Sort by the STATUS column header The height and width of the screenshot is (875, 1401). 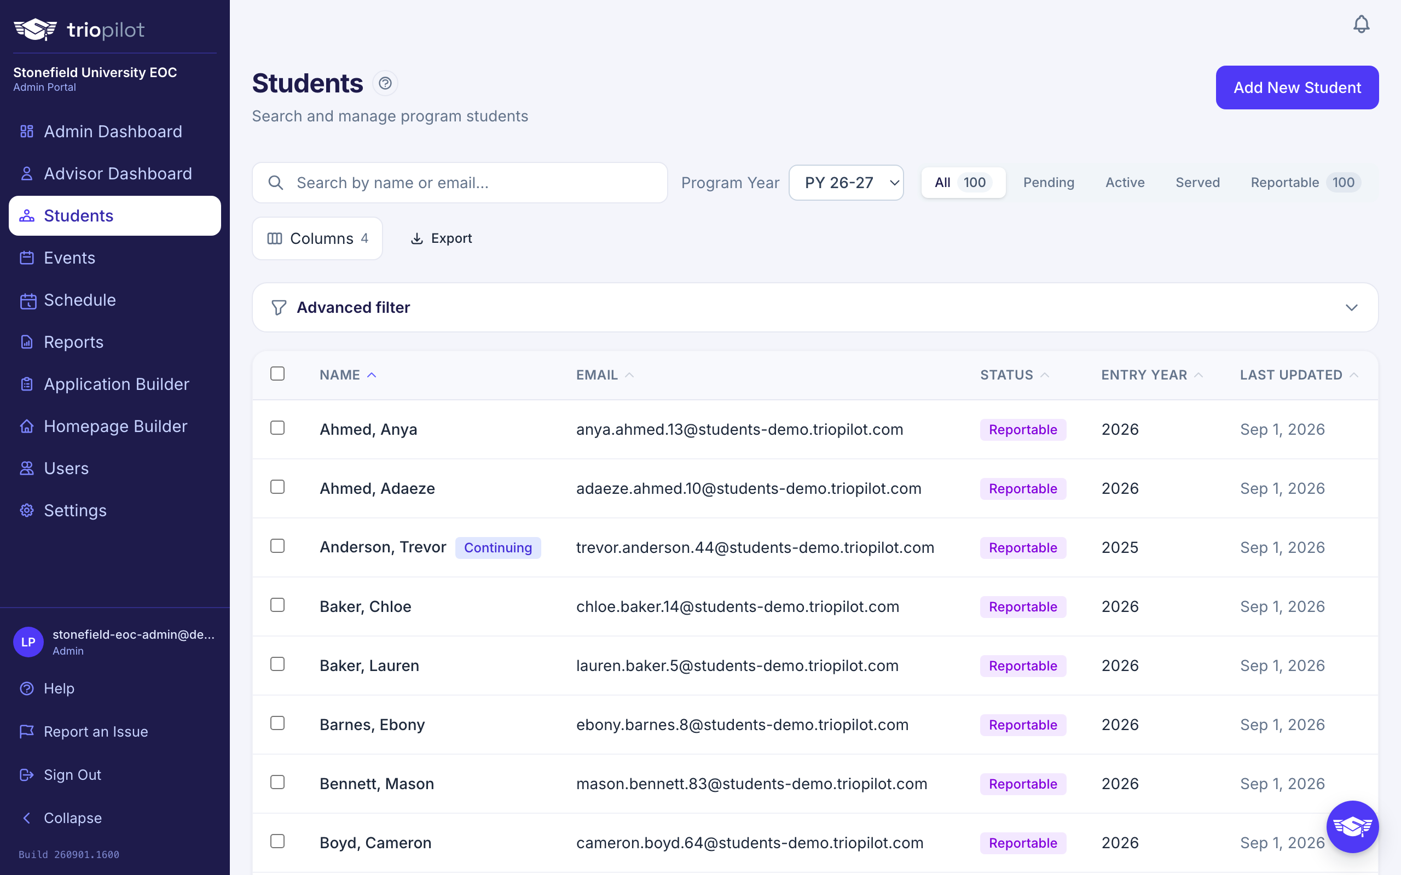tap(1014, 375)
